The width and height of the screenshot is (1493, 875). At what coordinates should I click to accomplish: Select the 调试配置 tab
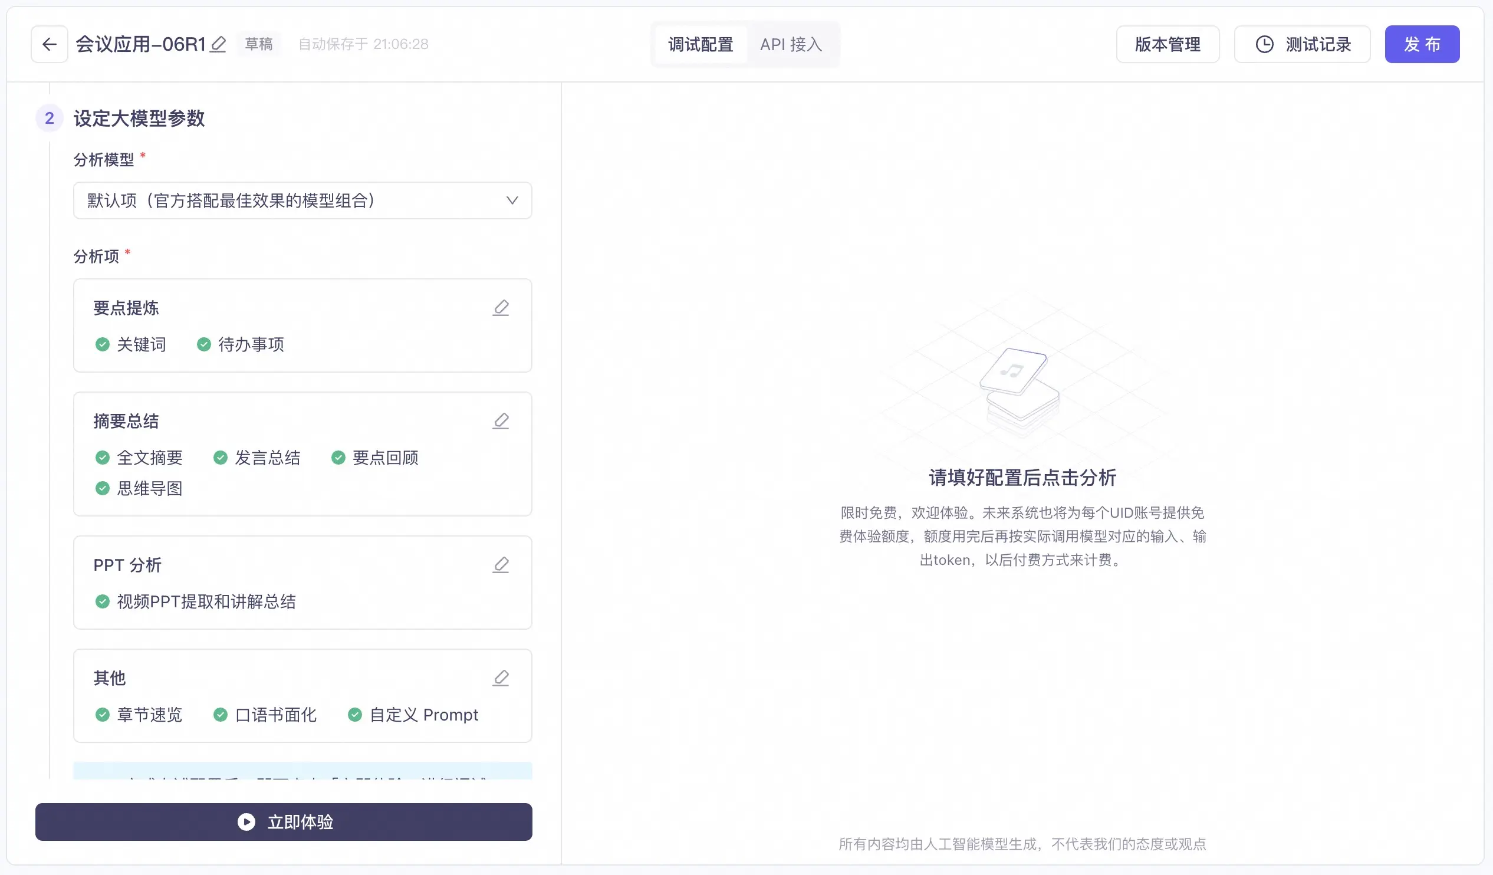(x=701, y=44)
